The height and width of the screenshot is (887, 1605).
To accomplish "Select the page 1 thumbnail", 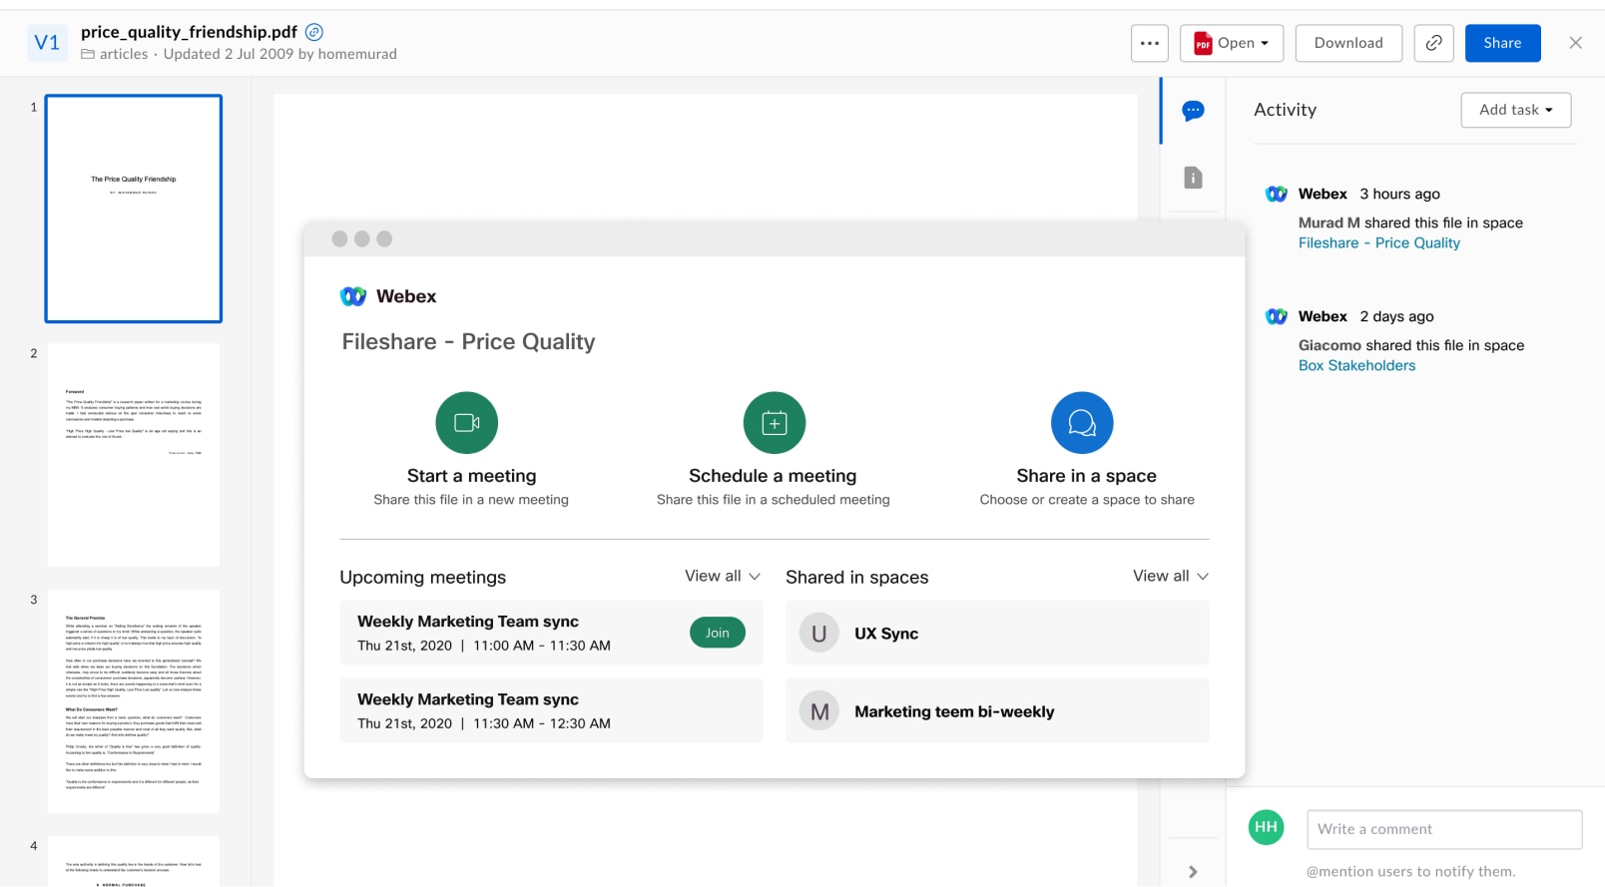I will (x=134, y=209).
